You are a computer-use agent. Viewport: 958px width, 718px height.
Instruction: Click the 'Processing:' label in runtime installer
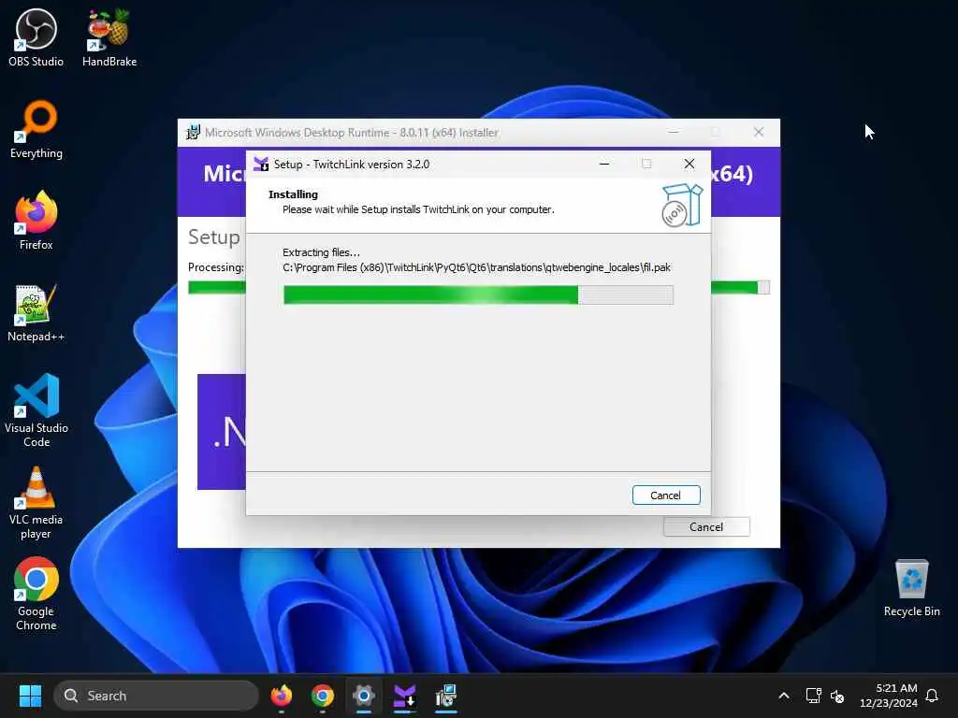tap(216, 267)
